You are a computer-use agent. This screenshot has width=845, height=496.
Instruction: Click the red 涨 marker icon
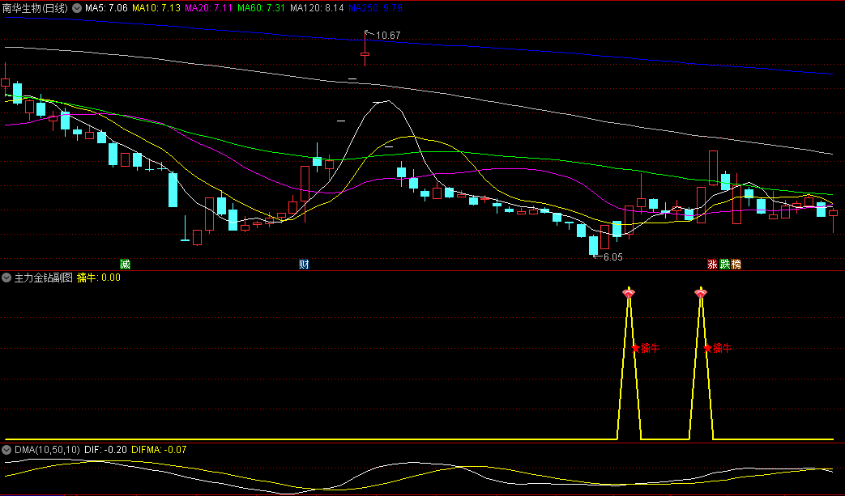coord(712,264)
